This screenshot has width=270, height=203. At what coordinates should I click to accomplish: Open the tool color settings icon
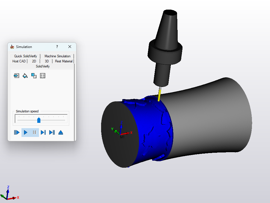tap(25, 76)
